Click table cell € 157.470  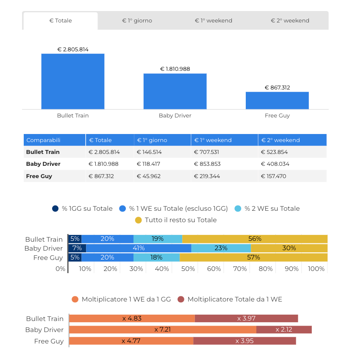click(292, 176)
